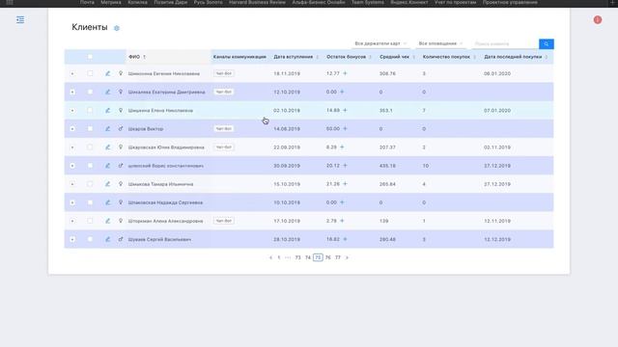Add bonuses with plus next to 20.12
The width and height of the screenshot is (618, 347).
(345, 166)
